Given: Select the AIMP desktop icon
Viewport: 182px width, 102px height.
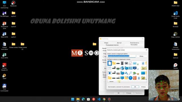Looking at the screenshot, I should pyautogui.click(x=5, y=76).
